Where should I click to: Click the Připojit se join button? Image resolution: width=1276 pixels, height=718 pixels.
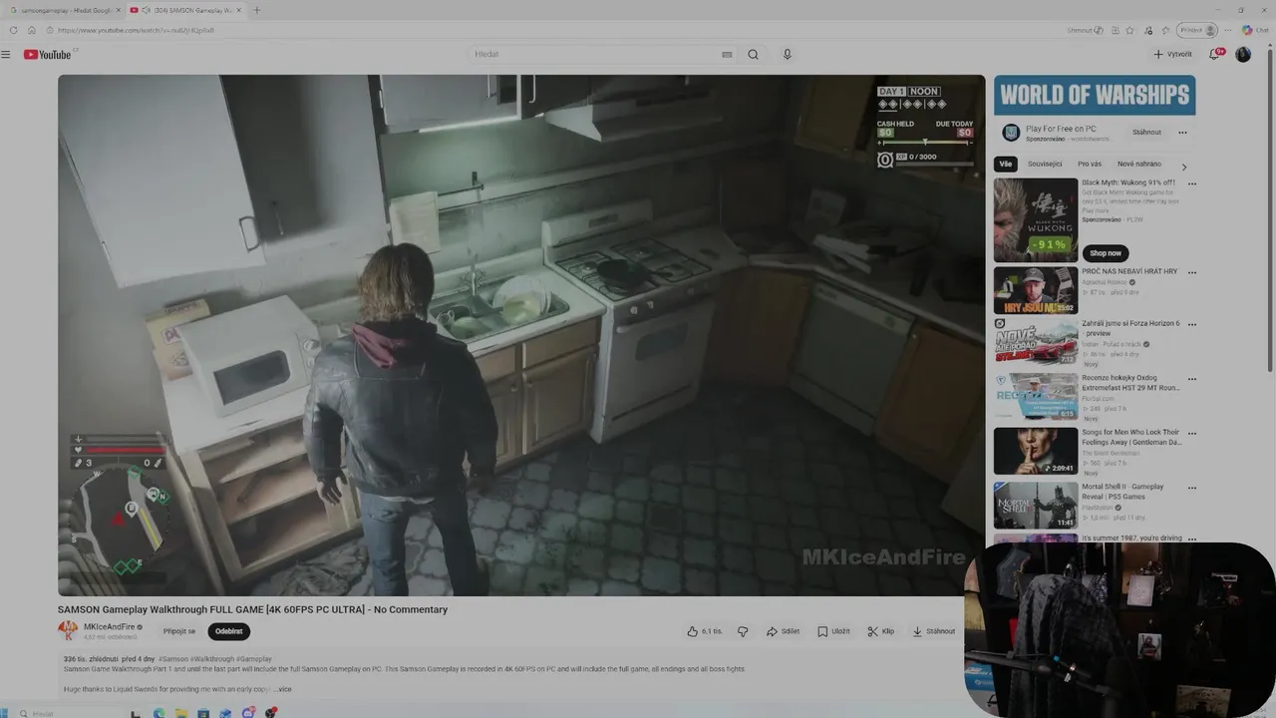(179, 631)
